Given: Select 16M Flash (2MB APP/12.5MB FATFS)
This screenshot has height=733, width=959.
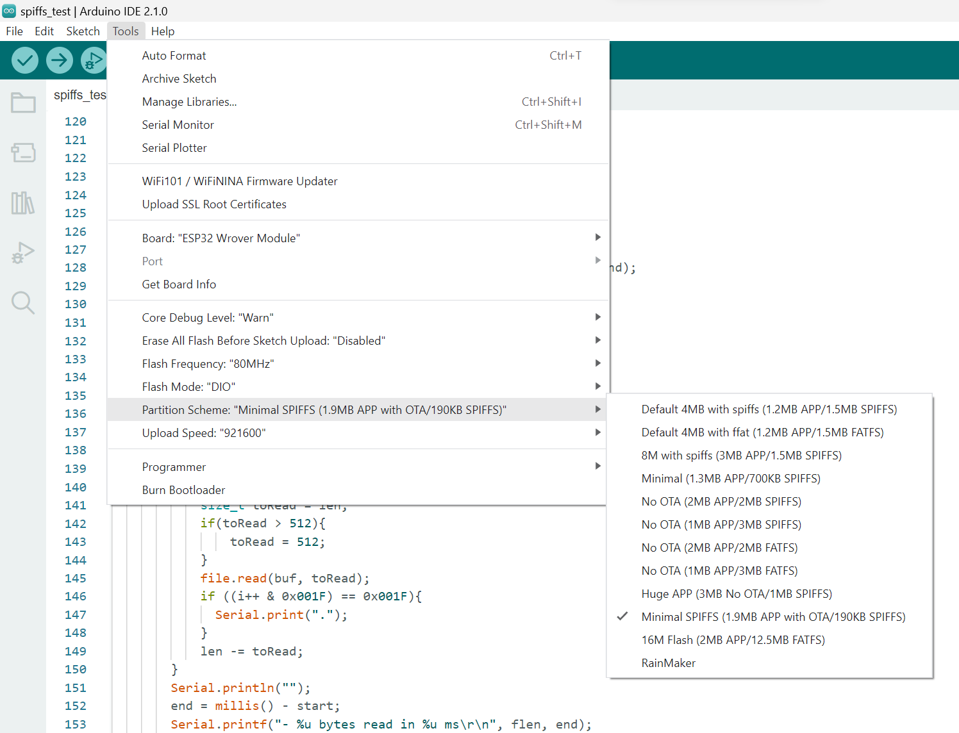Looking at the screenshot, I should (x=769, y=640).
